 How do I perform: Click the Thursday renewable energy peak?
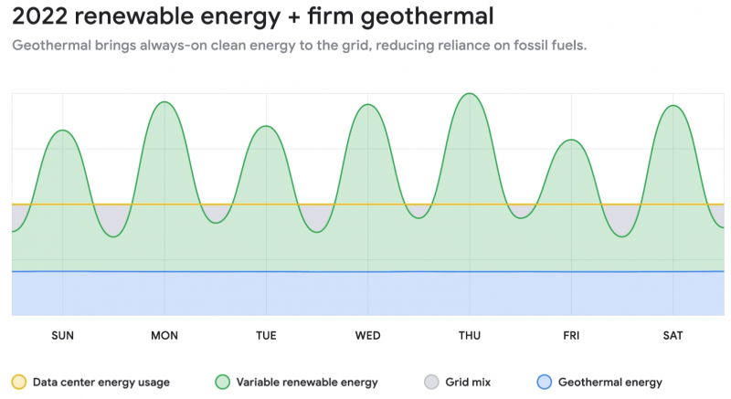(x=469, y=94)
